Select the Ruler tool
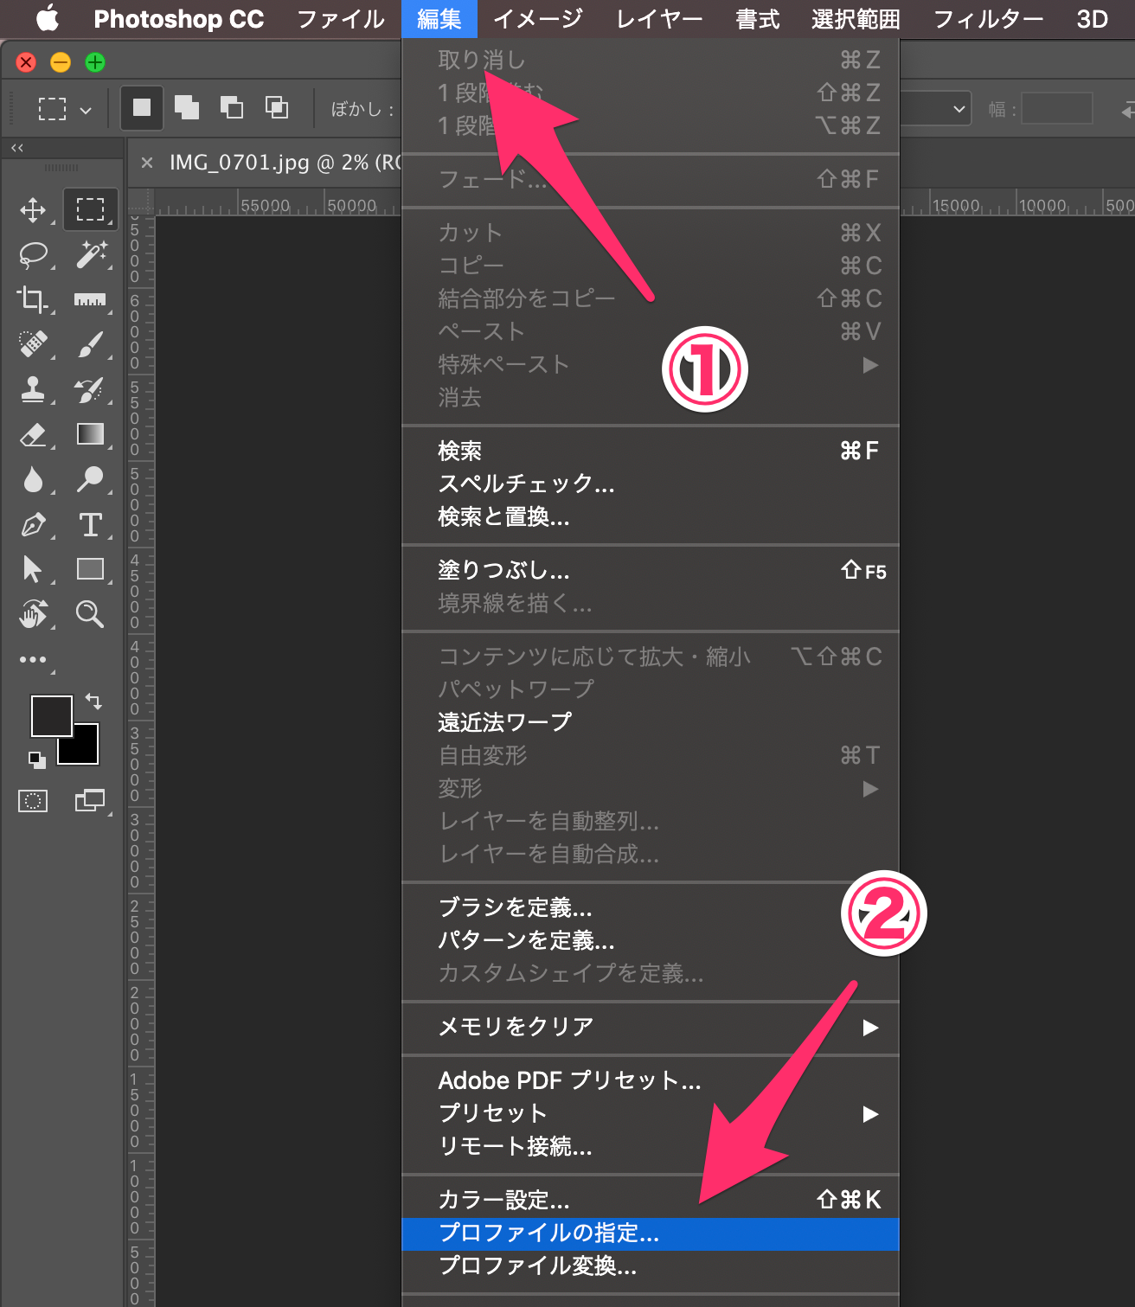This screenshot has height=1307, width=1135. (x=90, y=299)
